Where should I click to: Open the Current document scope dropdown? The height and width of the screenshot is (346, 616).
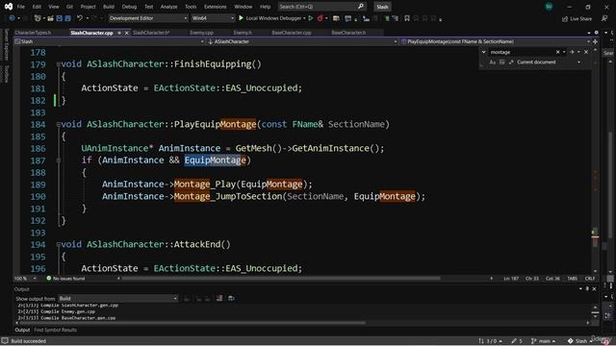click(x=549, y=62)
